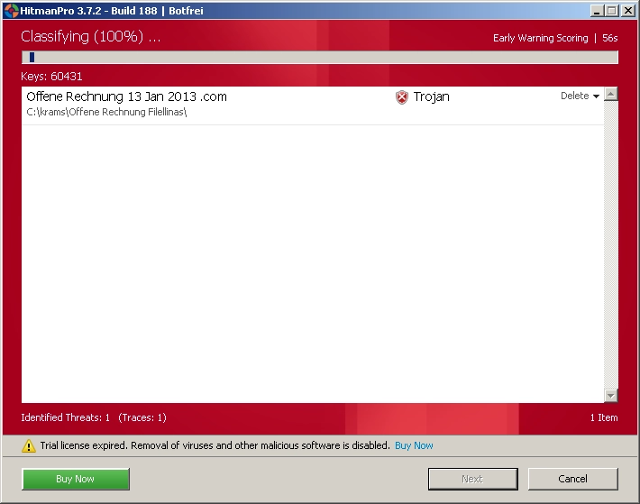Click the results list scrollbar track

[610, 245]
